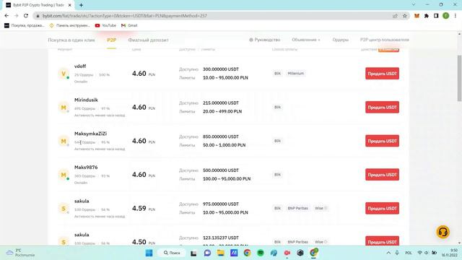
Task: Open the Покупка, продажа bookmark
Action: 24,25
